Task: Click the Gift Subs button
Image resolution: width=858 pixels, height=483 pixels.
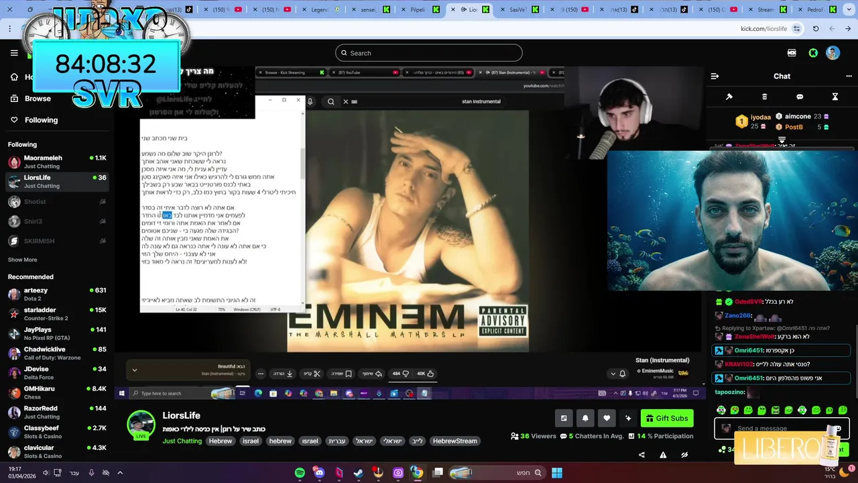Action: 667,418
